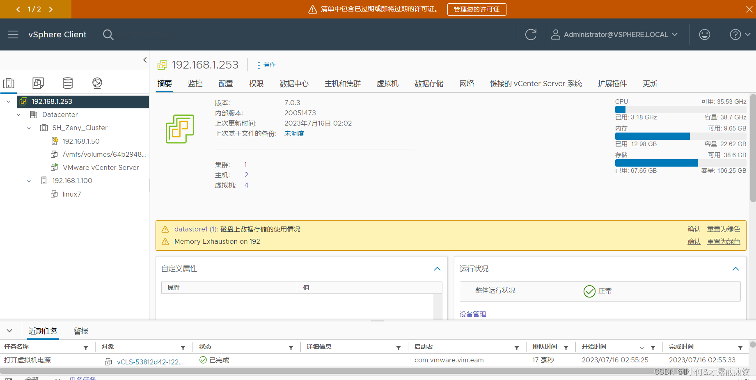Viewport: 756px width, 380px height.
Task: Open the 设备管理 link
Action: 473,314
